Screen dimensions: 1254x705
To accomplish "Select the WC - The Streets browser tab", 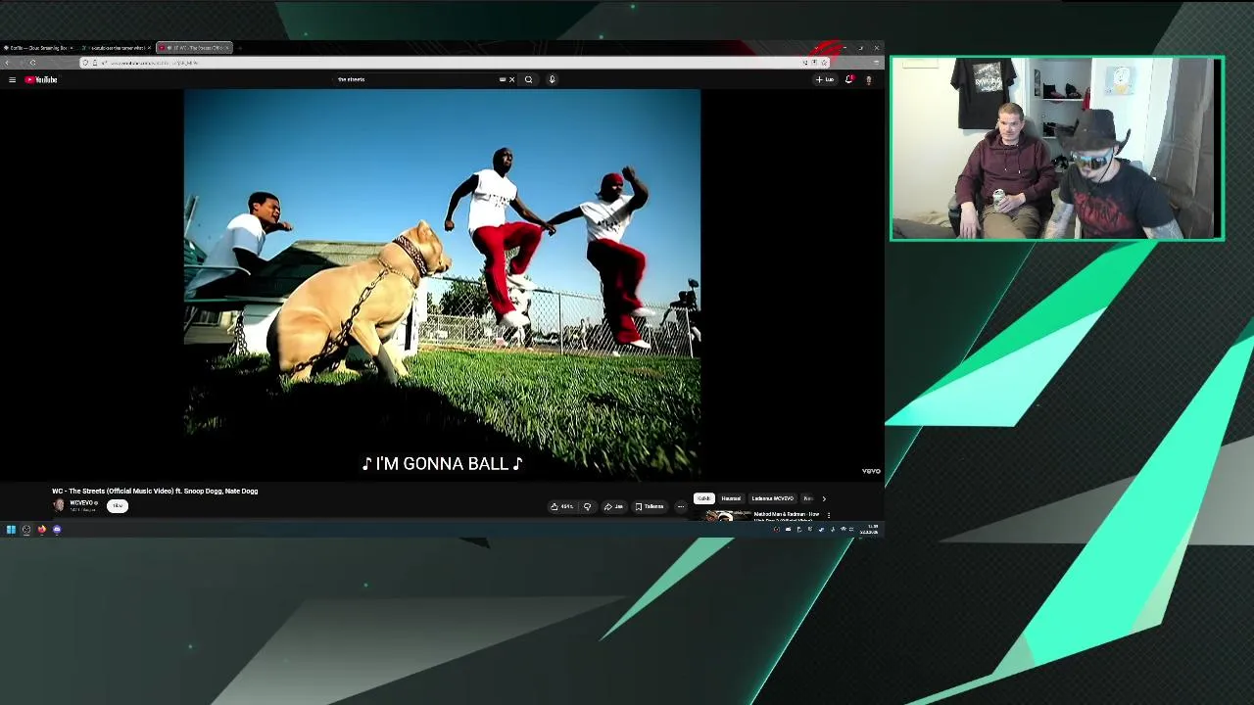I will click(194, 47).
